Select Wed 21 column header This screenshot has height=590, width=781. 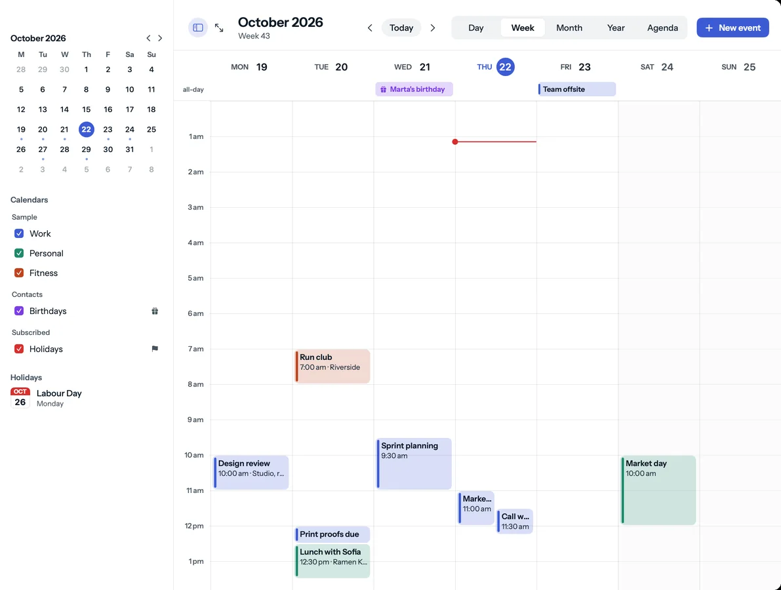point(412,67)
